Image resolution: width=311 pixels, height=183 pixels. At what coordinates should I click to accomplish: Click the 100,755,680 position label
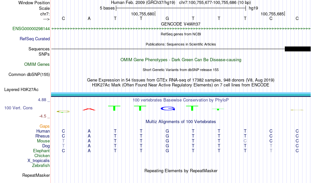(142, 14)
